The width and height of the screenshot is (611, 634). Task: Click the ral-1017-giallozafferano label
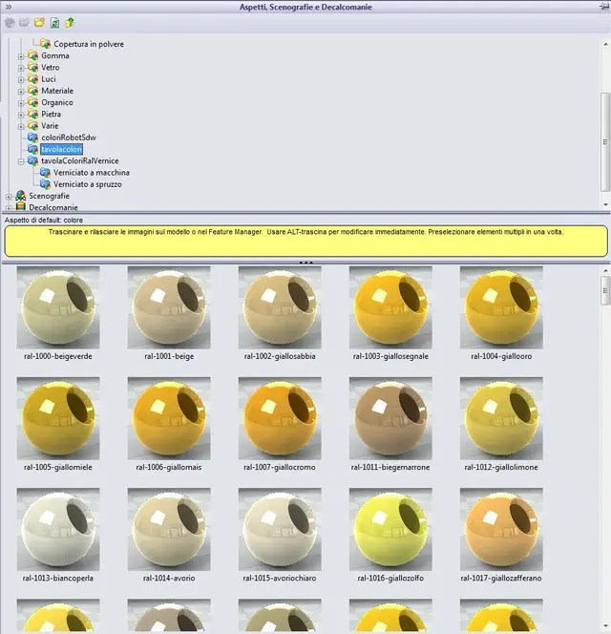pos(501,579)
